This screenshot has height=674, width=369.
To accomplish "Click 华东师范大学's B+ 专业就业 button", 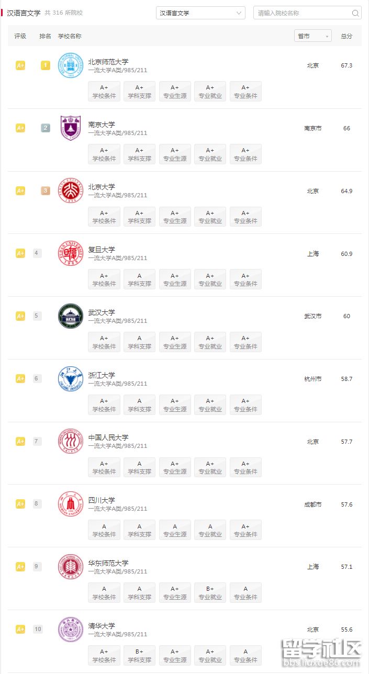I will click(x=210, y=593).
